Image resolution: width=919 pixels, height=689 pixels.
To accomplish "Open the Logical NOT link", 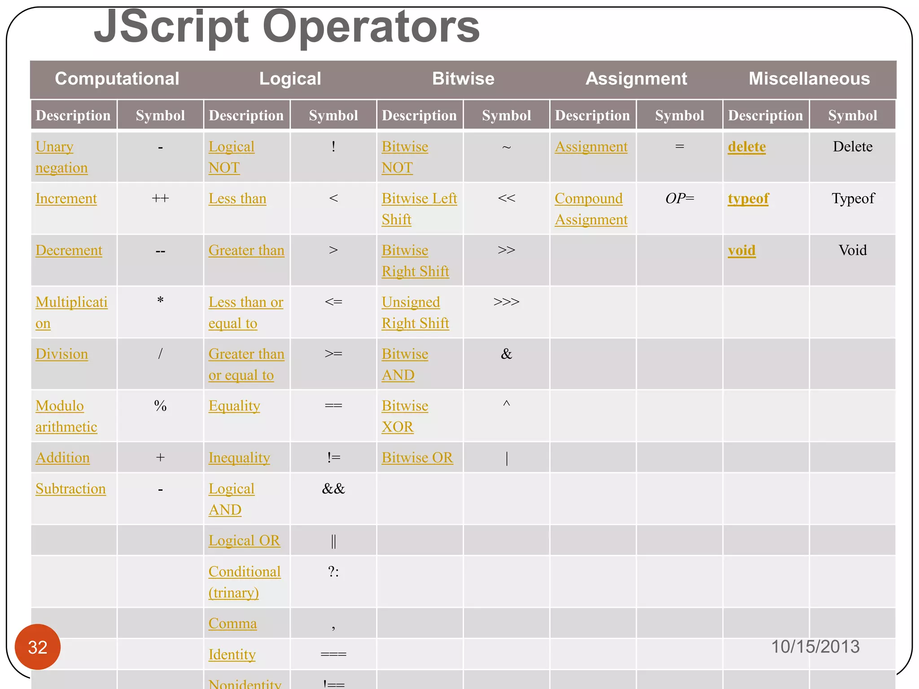I will pyautogui.click(x=232, y=157).
